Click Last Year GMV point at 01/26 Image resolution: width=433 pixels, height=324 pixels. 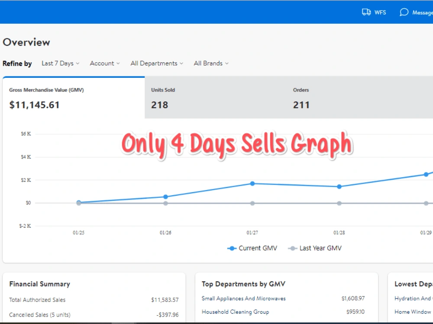click(x=165, y=203)
